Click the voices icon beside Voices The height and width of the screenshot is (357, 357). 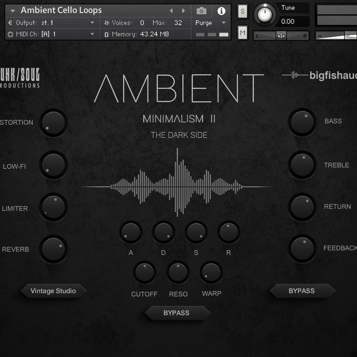tap(107, 23)
